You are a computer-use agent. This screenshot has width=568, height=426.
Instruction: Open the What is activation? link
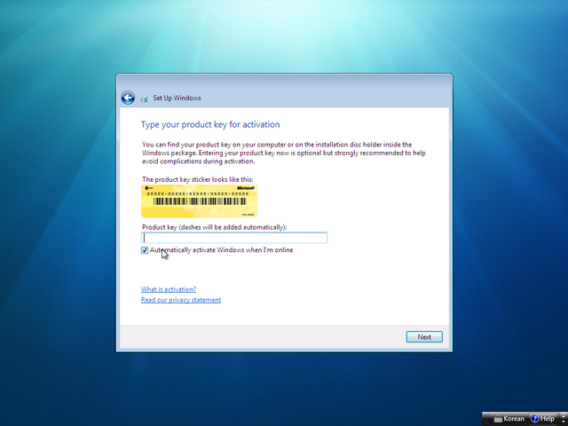169,289
